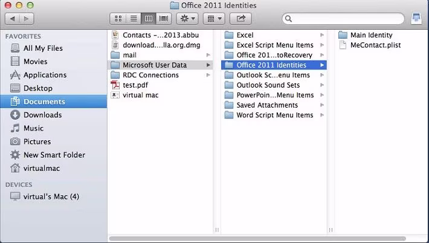Click the Share toolbar button
Image resolution: width=429 pixels, height=243 pixels.
240,19
